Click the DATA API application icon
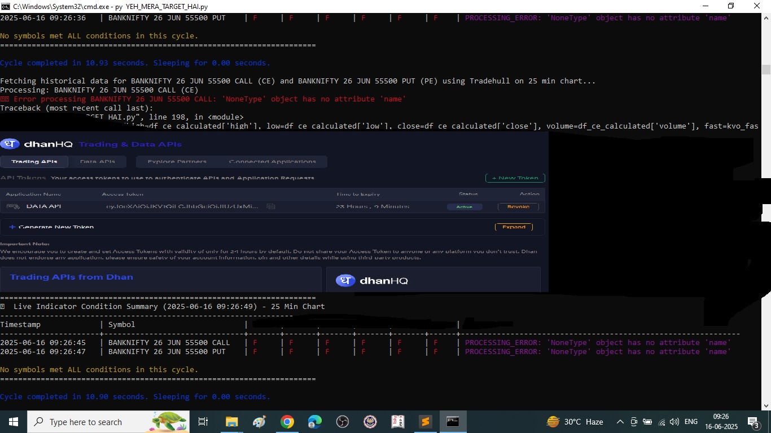The image size is (771, 433). 12,206
